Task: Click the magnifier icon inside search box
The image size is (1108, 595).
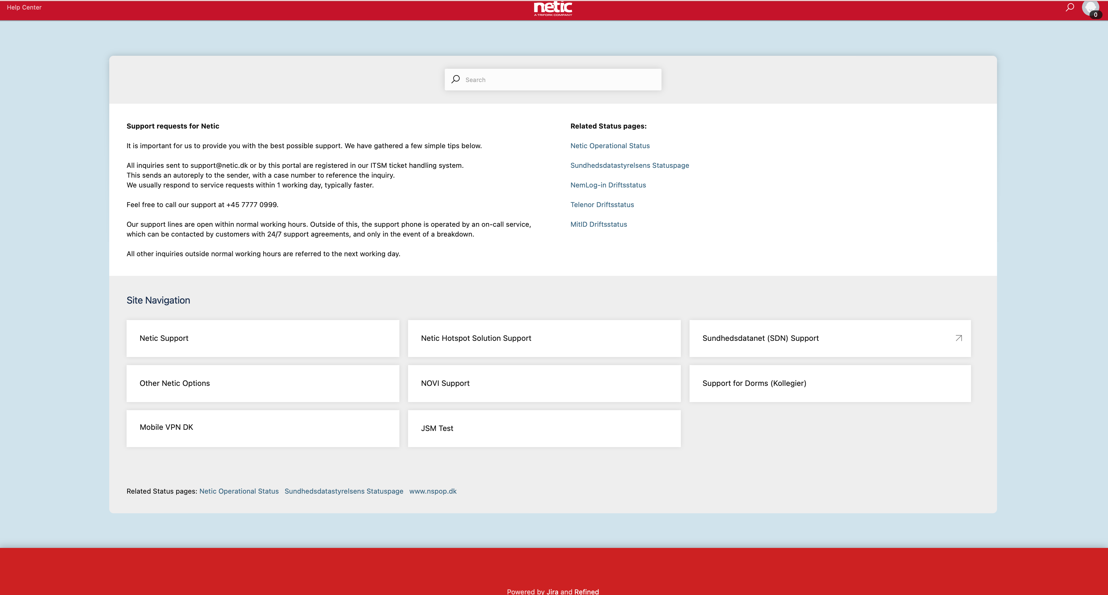Action: pos(455,79)
